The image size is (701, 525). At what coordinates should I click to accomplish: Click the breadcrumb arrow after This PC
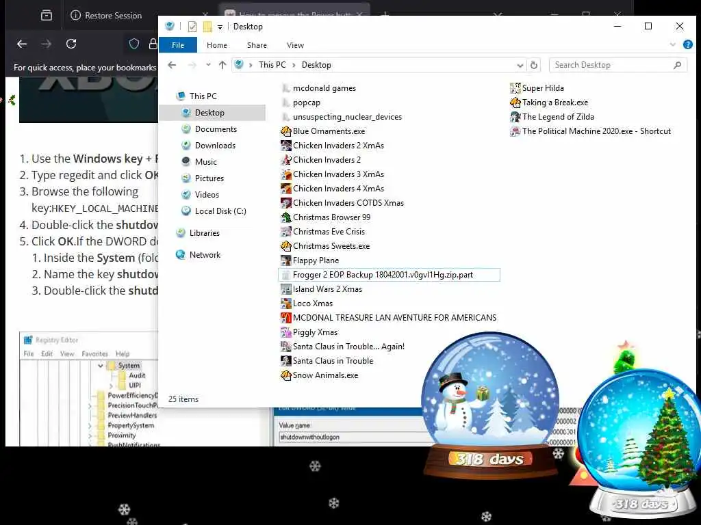point(294,65)
